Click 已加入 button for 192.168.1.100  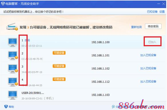[152, 42]
